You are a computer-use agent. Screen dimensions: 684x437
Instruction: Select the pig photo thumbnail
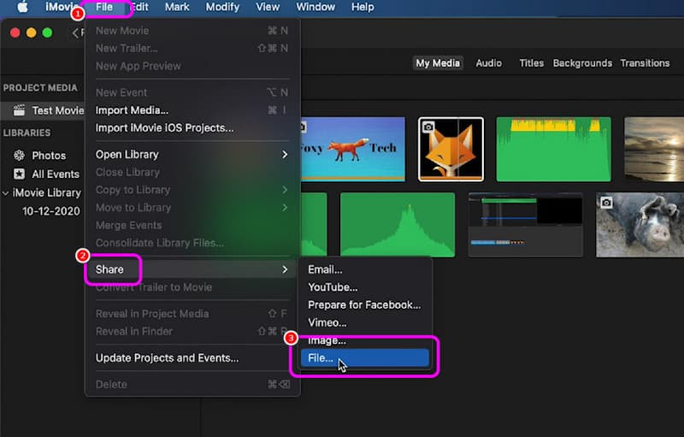640,225
